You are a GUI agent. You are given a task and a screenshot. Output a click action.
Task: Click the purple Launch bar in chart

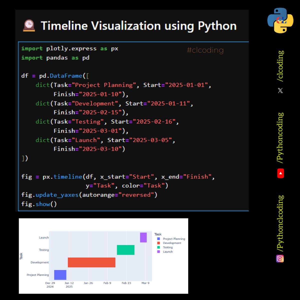143,237
